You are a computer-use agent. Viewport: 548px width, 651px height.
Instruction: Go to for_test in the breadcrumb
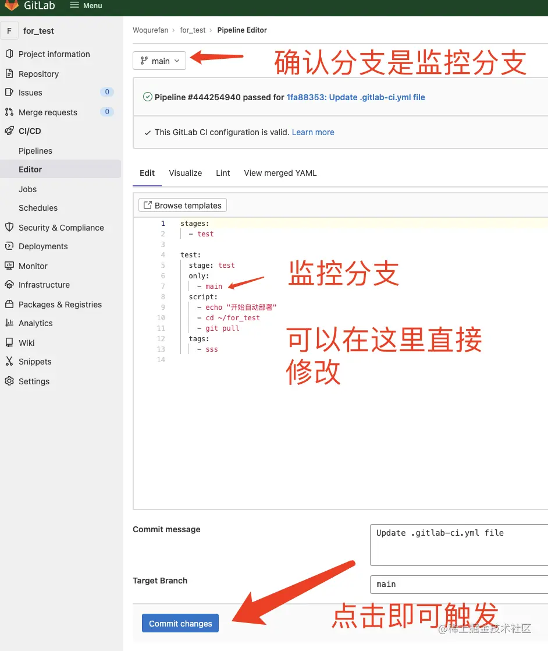(193, 30)
